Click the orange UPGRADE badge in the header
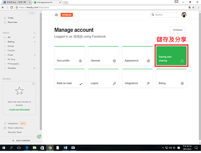The width and height of the screenshot is (201, 153). [x=67, y=15]
